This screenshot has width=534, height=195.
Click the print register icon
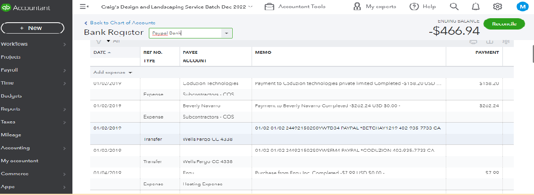pos(473,41)
